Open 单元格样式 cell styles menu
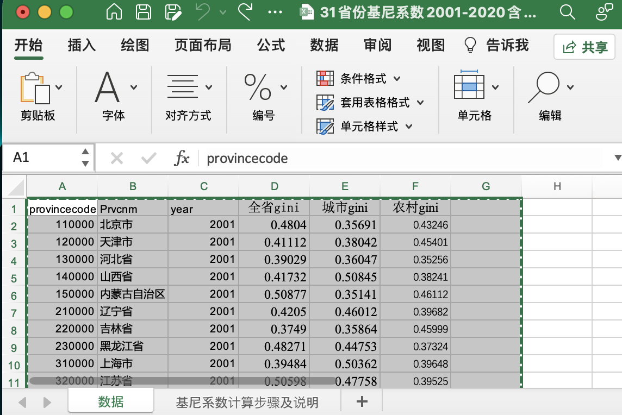Screen dimensions: 622x415 365,127
